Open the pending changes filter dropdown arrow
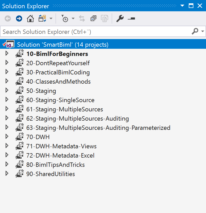 click(73, 18)
